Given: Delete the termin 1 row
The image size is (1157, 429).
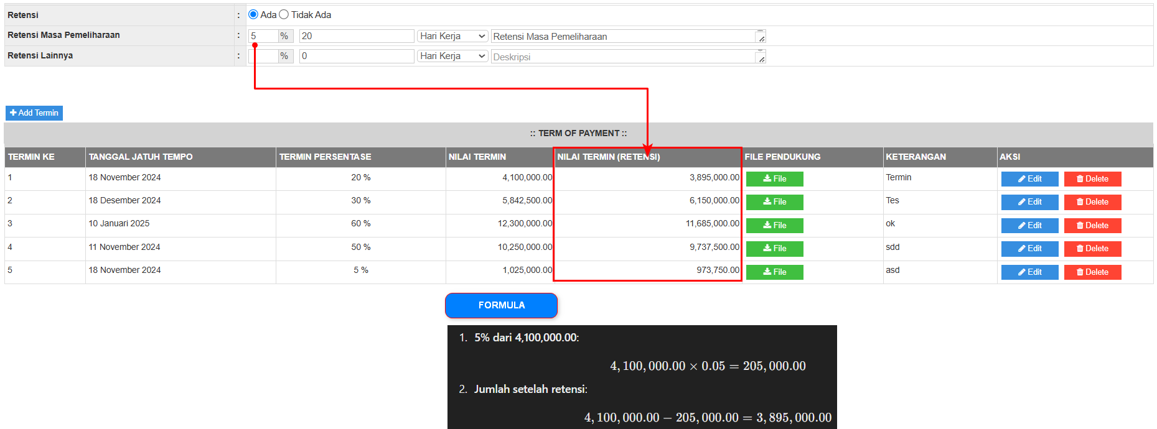Looking at the screenshot, I should click(x=1092, y=179).
